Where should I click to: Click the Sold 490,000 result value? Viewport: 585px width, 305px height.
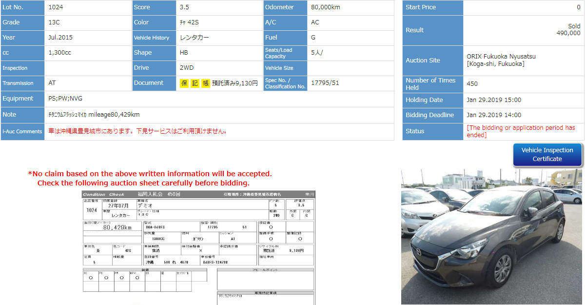click(x=568, y=30)
